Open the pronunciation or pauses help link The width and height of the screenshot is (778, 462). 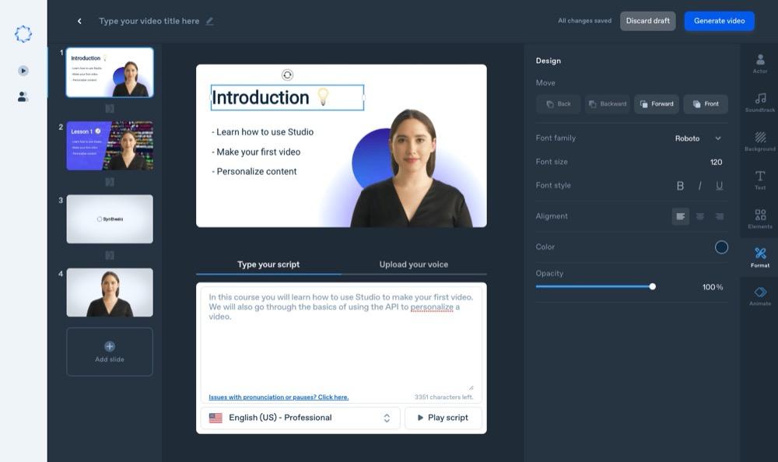279,397
